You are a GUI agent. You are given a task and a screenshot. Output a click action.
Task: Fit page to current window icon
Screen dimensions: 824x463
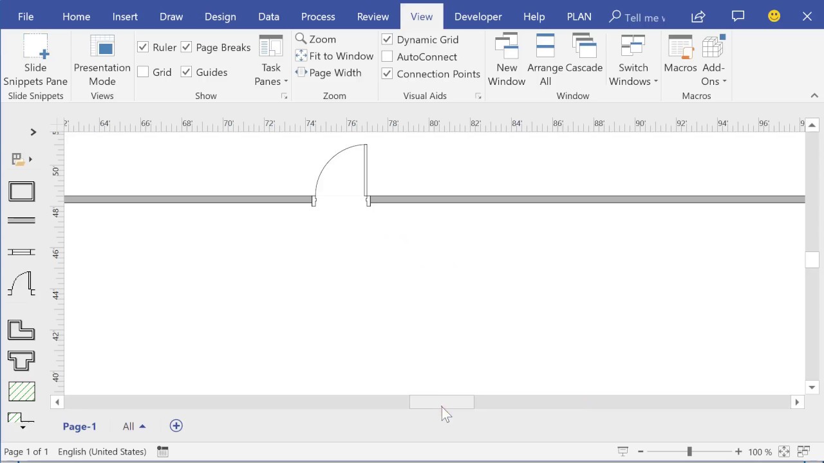[784, 451]
